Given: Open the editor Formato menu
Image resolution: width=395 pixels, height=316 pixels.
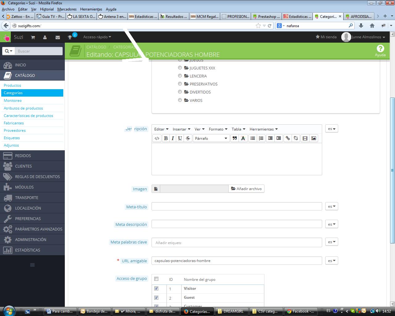Looking at the screenshot, I should tap(218, 129).
